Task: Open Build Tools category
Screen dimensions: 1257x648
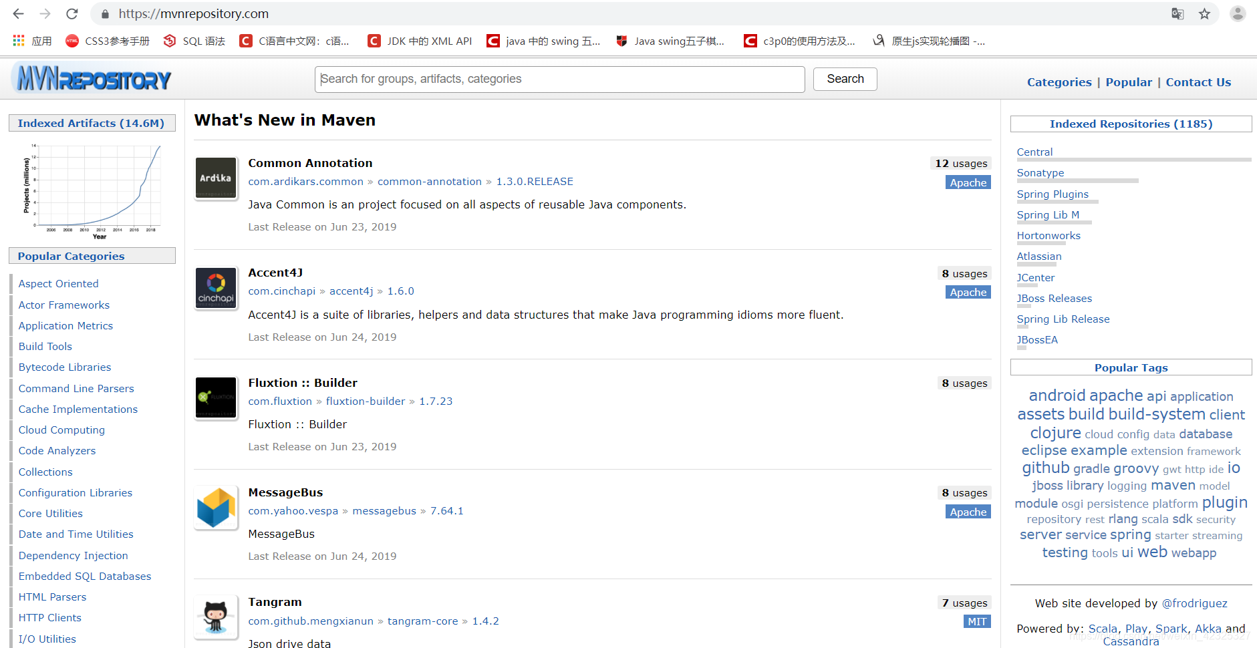Action: click(x=45, y=347)
